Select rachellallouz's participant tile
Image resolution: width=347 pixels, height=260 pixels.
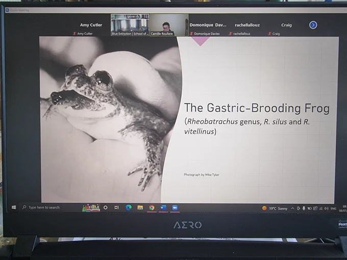click(x=247, y=25)
